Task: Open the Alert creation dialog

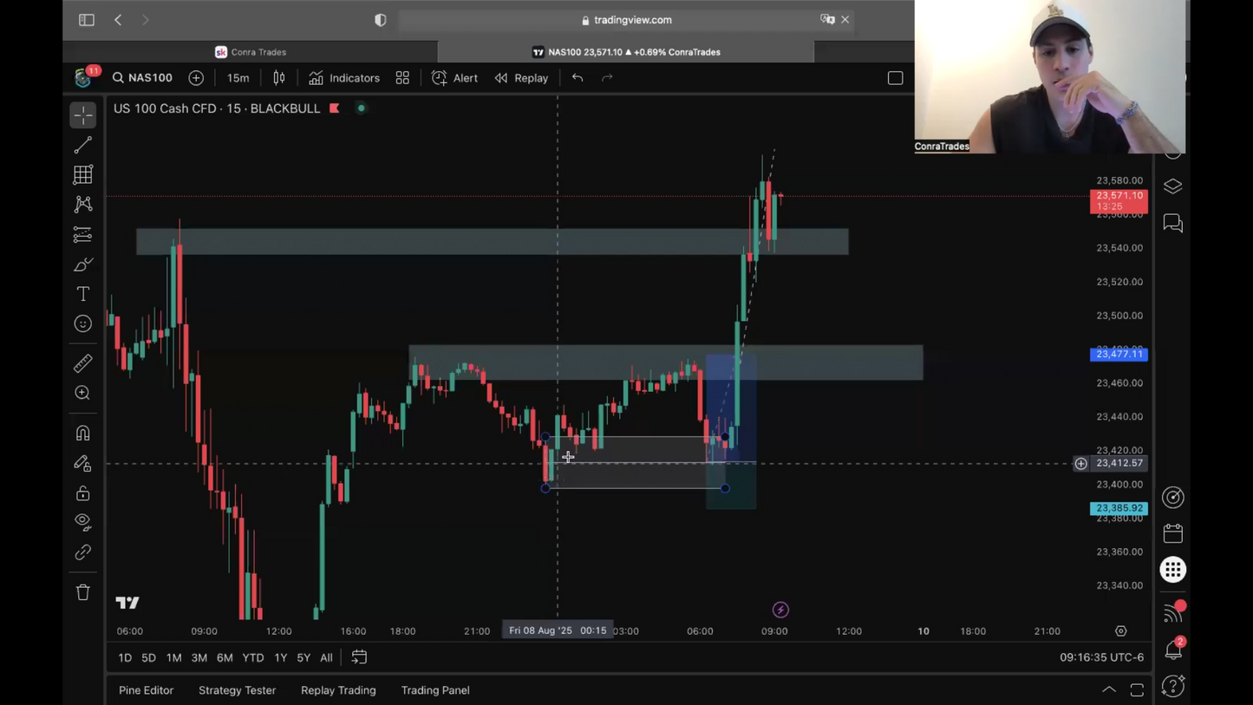Action: [x=455, y=78]
